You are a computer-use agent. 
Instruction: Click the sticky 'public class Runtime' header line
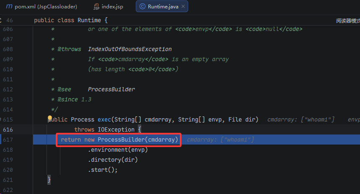click(x=71, y=21)
